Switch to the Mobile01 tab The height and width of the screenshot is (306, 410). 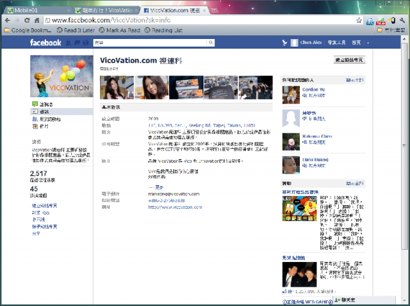[x=37, y=10]
